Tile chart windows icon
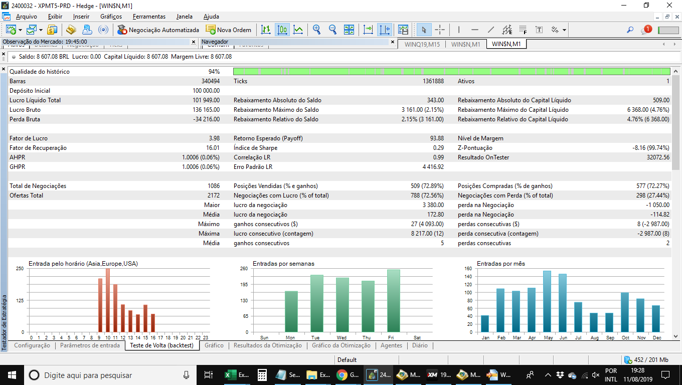This screenshot has width=682, height=385. click(349, 30)
